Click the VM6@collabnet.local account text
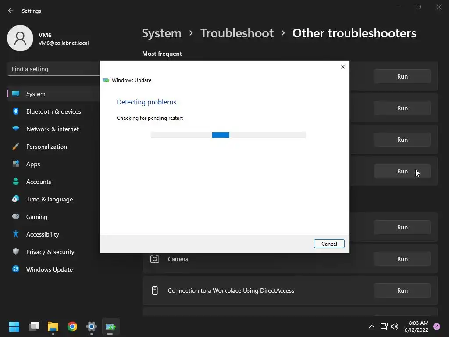The width and height of the screenshot is (449, 337). (x=64, y=43)
